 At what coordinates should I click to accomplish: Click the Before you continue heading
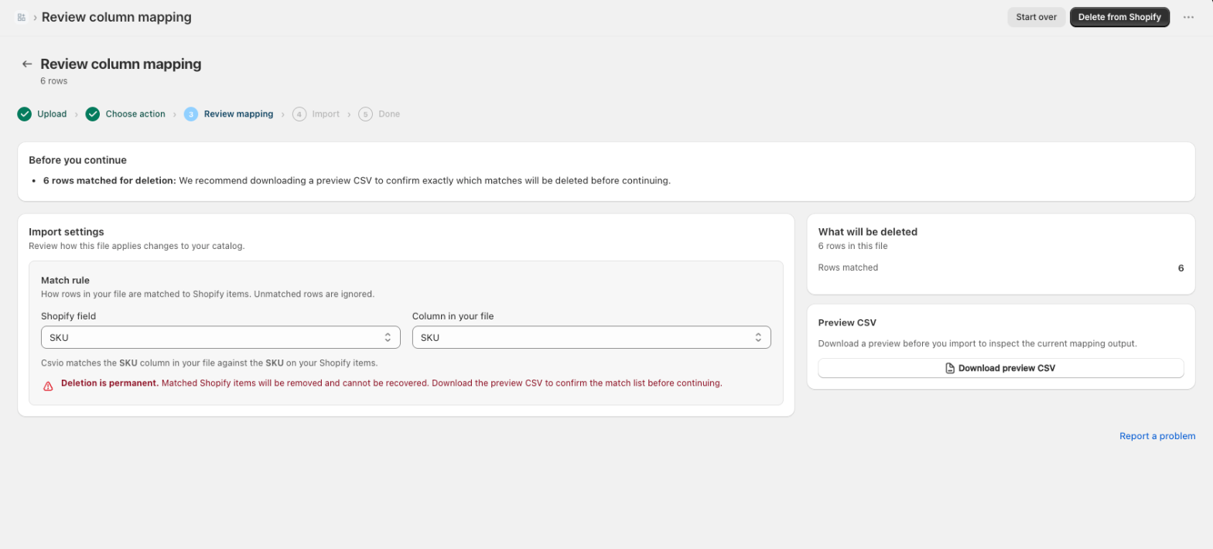click(x=77, y=160)
